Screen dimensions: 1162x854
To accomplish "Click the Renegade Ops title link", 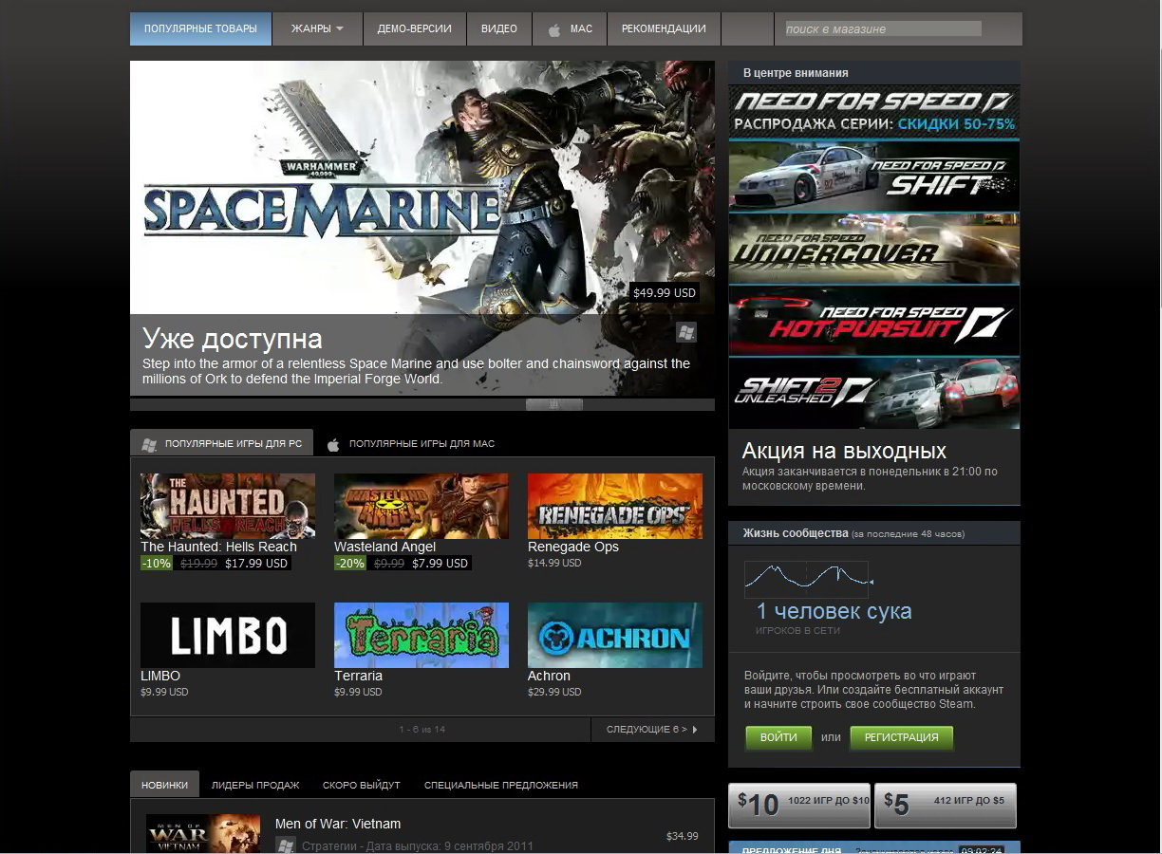I will 573,547.
